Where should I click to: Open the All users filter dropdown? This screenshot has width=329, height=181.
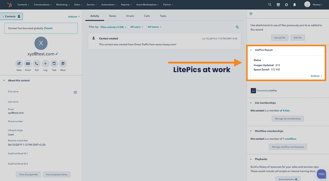point(137,27)
